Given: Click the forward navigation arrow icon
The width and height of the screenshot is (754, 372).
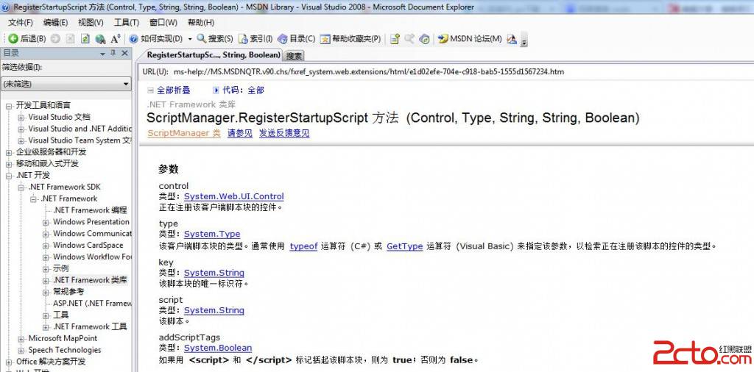Looking at the screenshot, I should click(55, 39).
